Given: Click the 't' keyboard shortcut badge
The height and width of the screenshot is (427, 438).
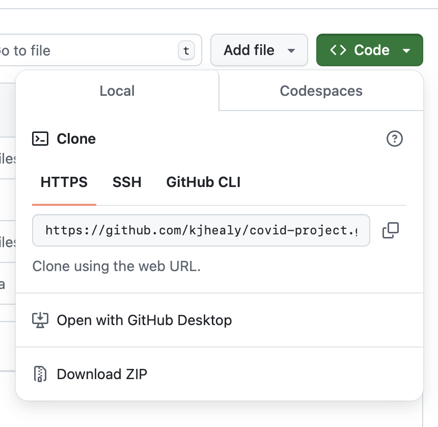Looking at the screenshot, I should click(186, 50).
